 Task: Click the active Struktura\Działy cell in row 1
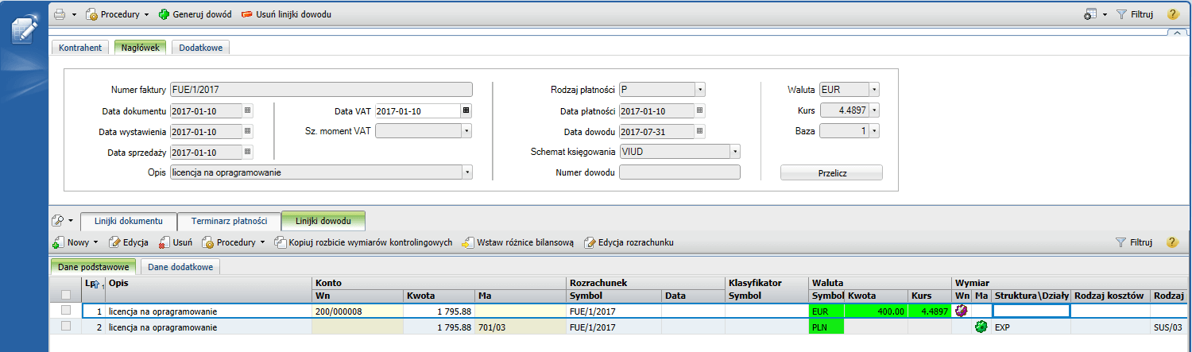[1031, 311]
